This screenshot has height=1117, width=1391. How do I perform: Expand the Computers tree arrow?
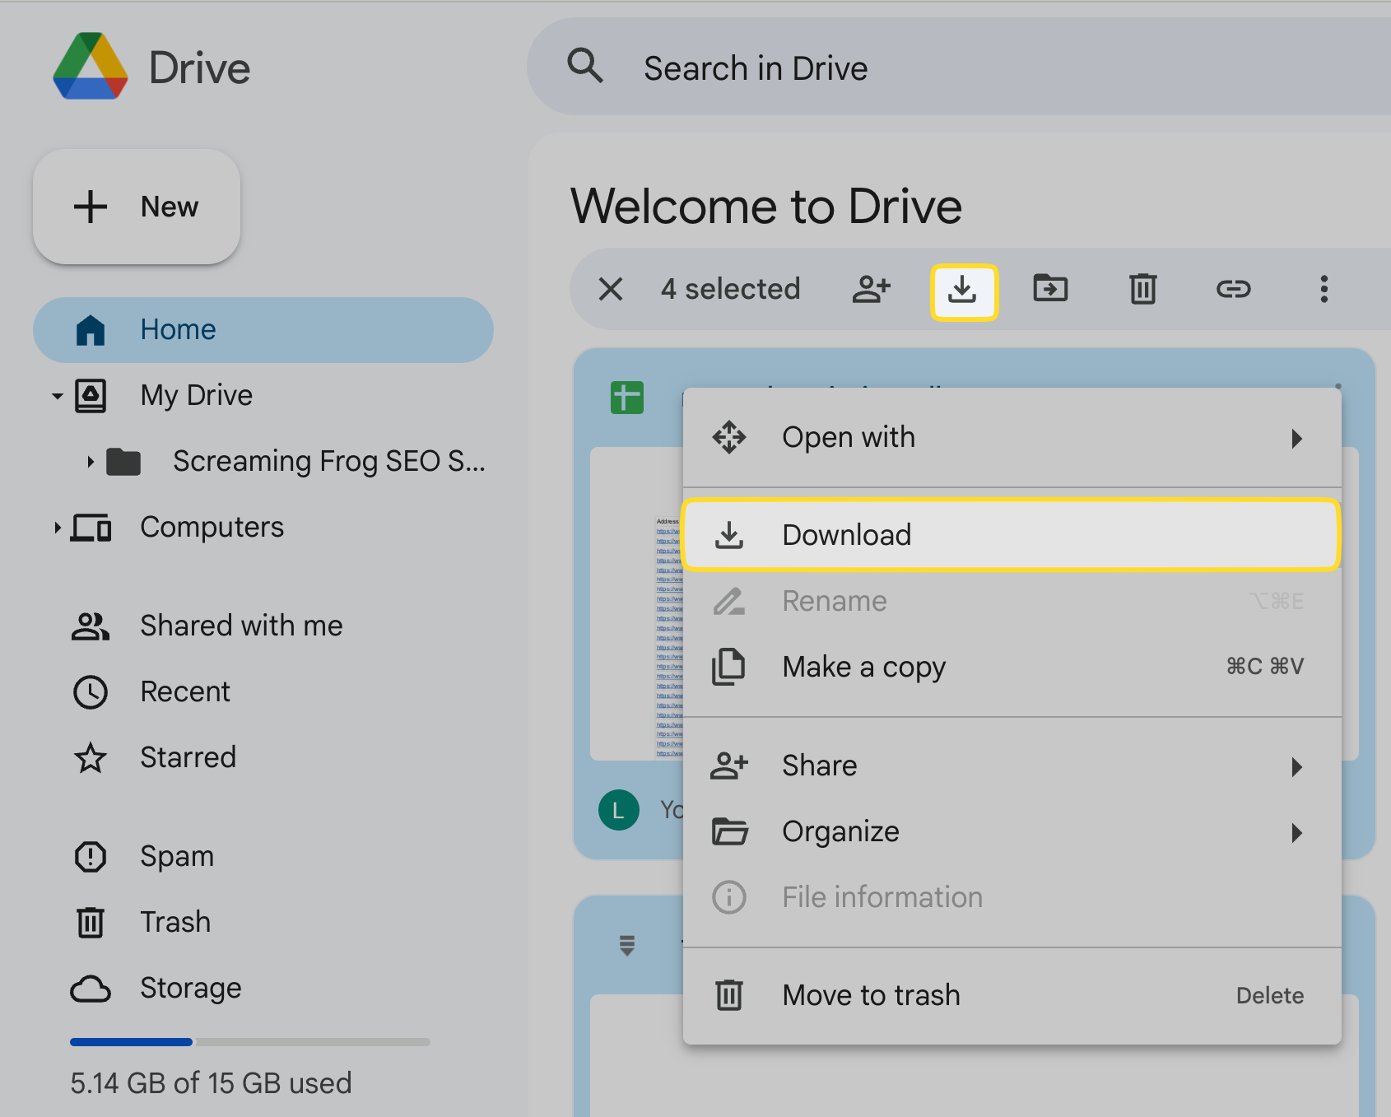pos(57,528)
